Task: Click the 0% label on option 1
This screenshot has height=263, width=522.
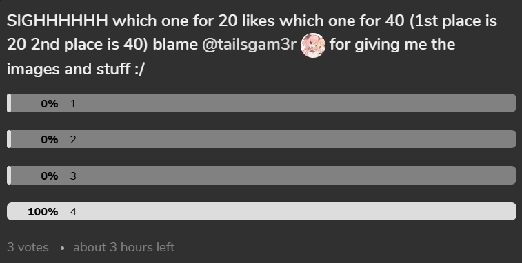Action: [49, 104]
